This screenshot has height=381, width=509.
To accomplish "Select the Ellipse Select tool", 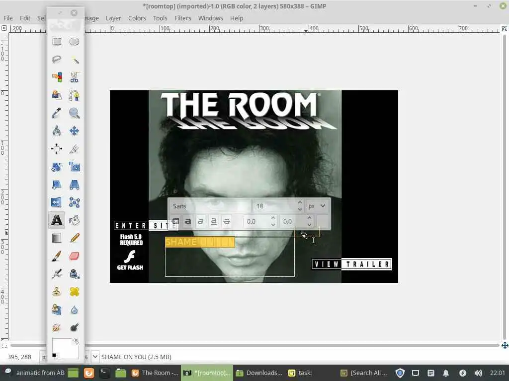I will 75,42.
